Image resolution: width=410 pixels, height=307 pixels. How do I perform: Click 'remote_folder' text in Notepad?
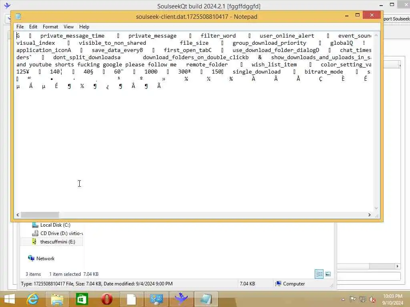click(207, 64)
